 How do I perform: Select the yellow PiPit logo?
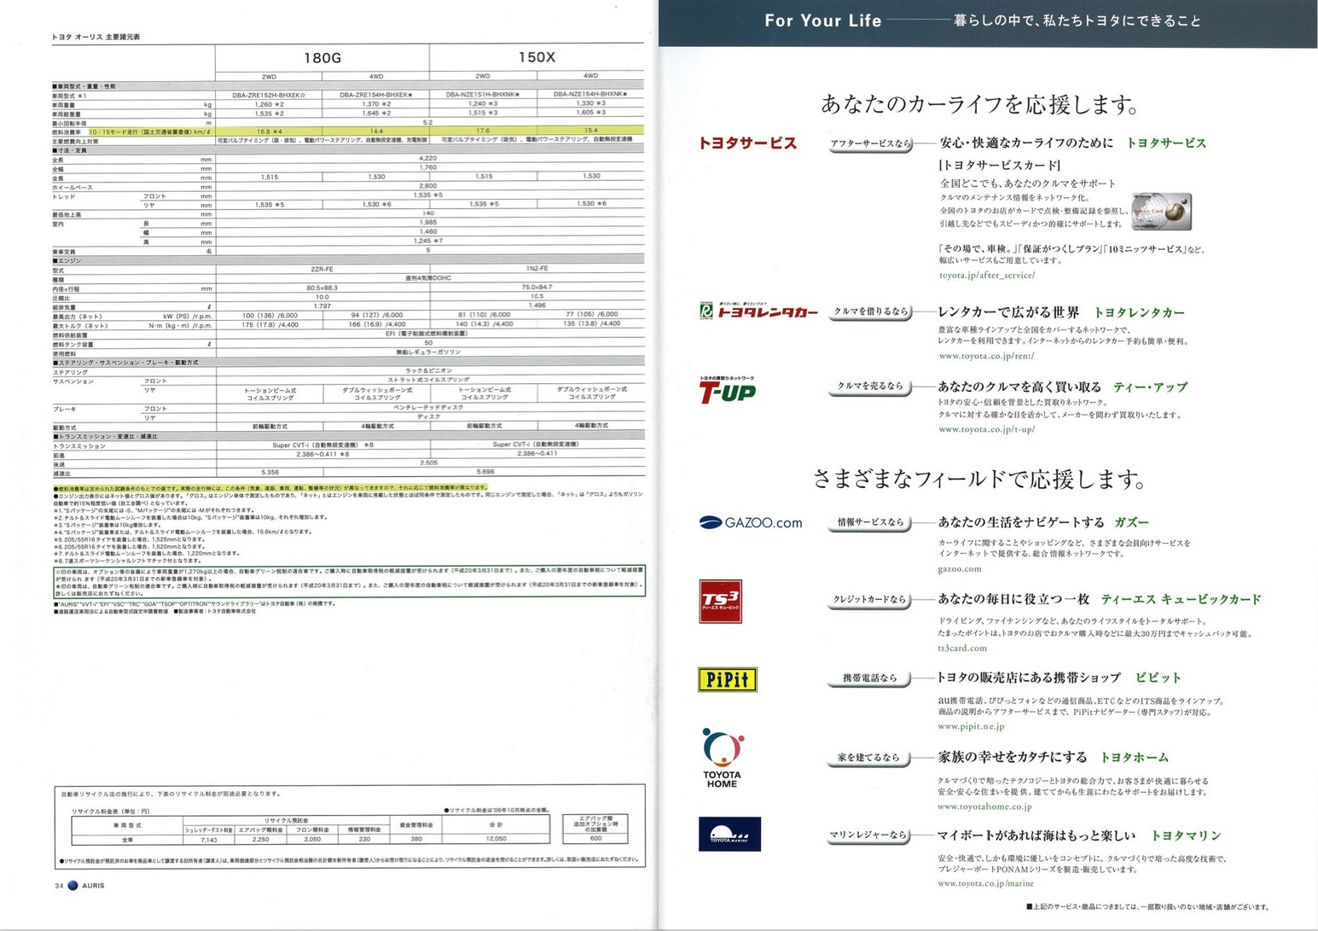coord(727,679)
